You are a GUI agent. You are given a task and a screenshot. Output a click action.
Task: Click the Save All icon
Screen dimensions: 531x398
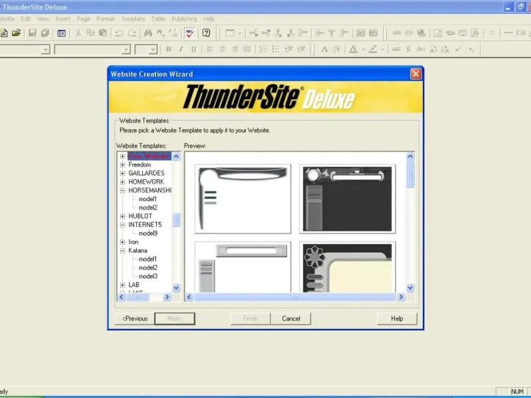(45, 33)
